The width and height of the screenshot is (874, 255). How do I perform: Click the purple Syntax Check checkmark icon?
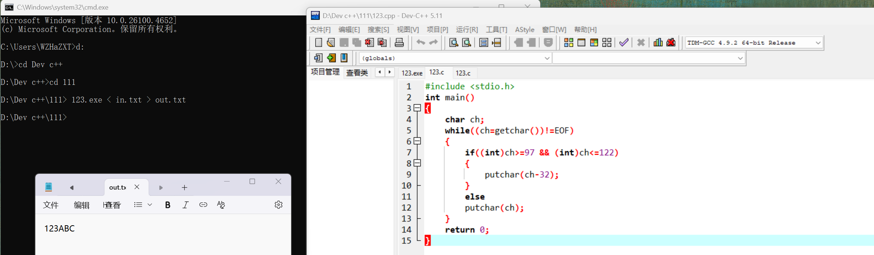coord(624,43)
